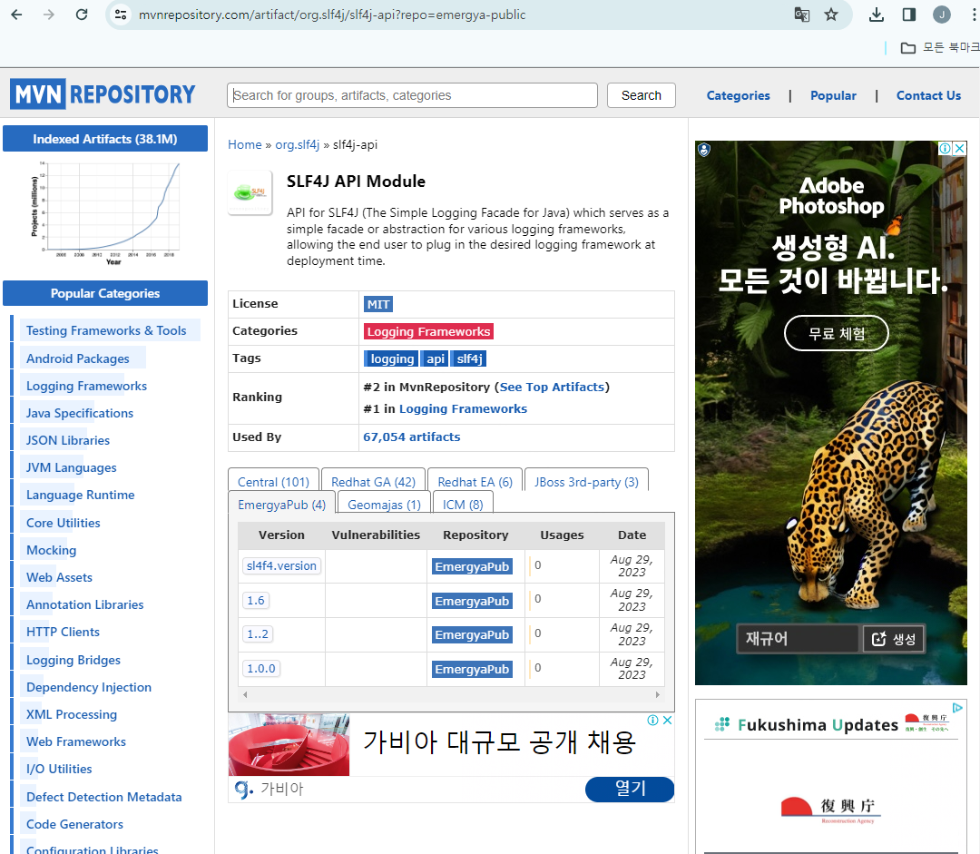Open the See Top Artifacts link
The height and width of the screenshot is (854, 980).
coord(552,387)
